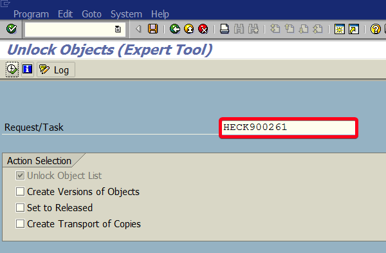Collapse the command field with the left triangle
Screen dimensions: 386x253
138,29
